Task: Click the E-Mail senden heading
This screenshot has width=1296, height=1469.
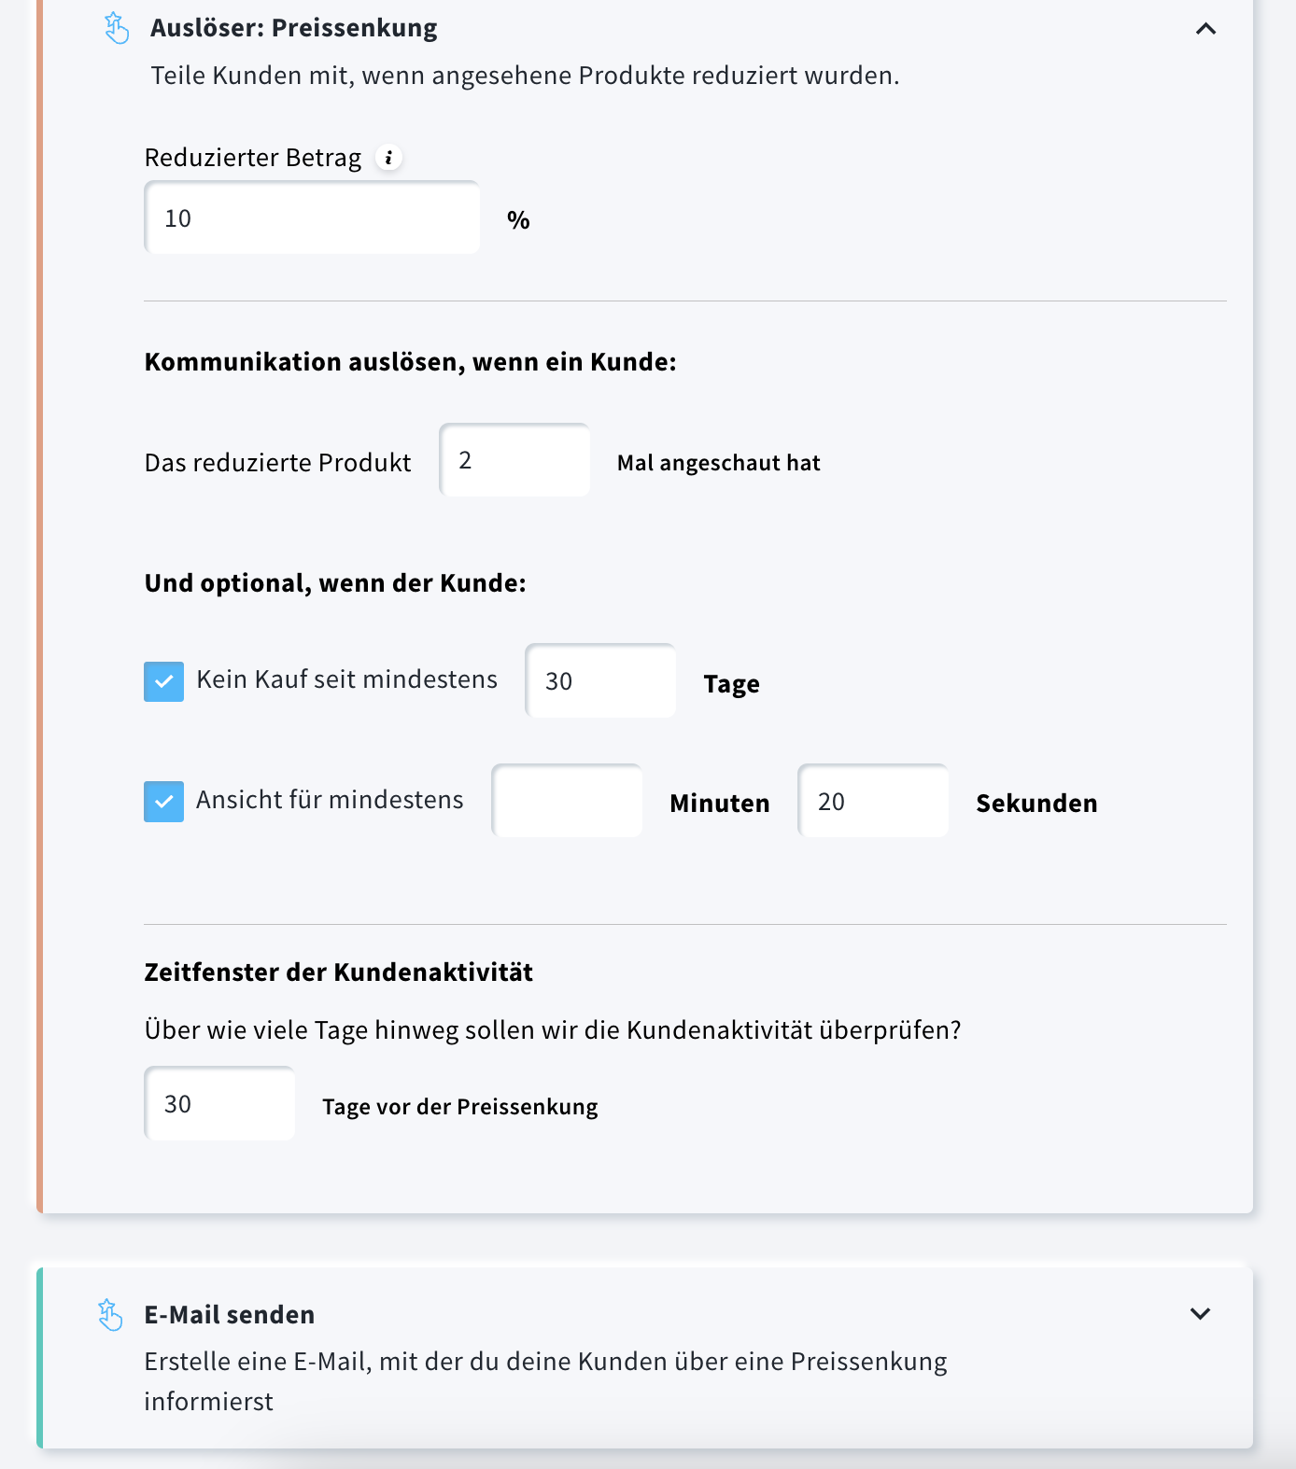Action: coord(229,1314)
